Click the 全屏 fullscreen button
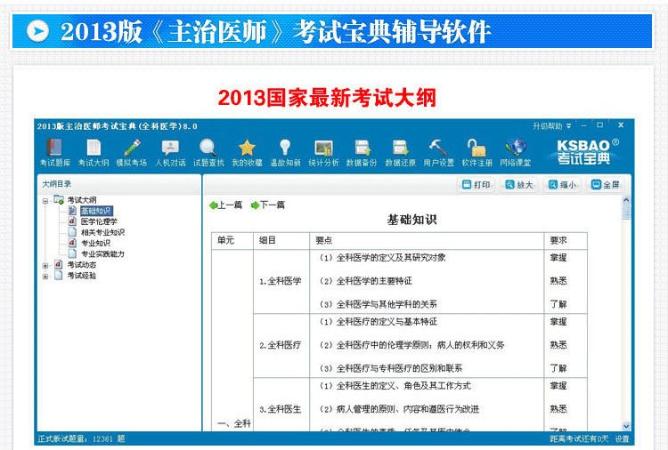 [x=605, y=185]
